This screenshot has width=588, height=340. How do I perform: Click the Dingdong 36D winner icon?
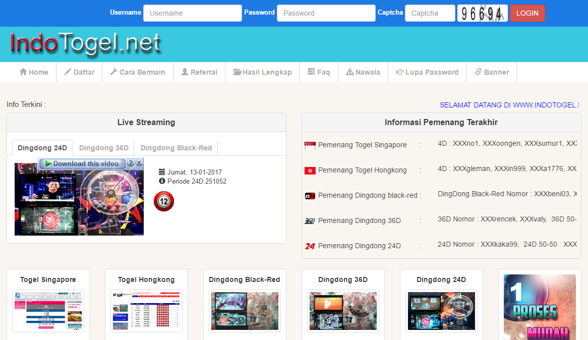[310, 221]
